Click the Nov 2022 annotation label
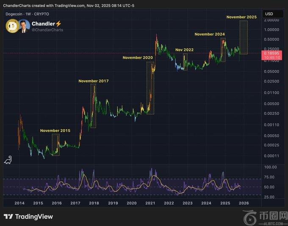This screenshot has width=288, height=226. click(x=184, y=50)
